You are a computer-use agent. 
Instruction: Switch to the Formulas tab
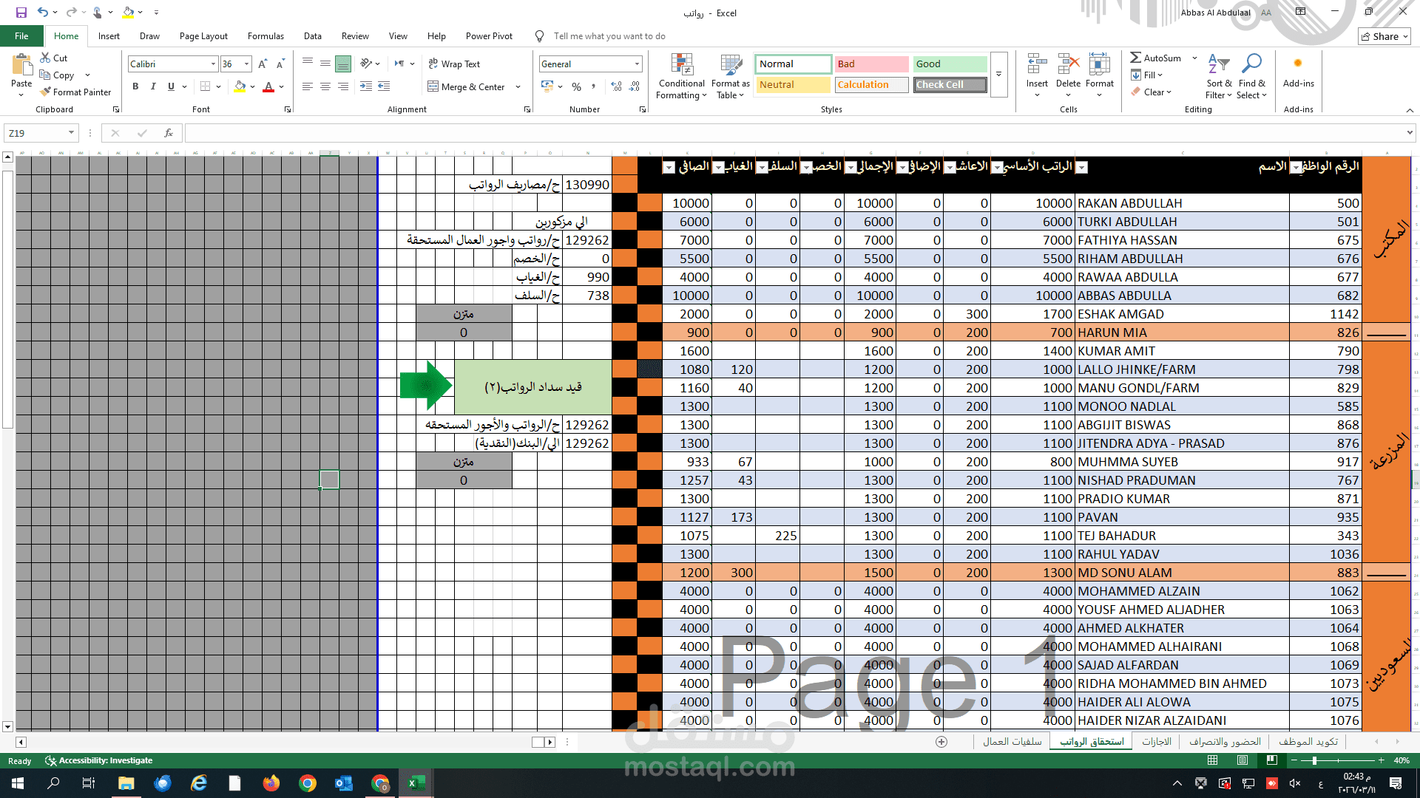pos(266,36)
